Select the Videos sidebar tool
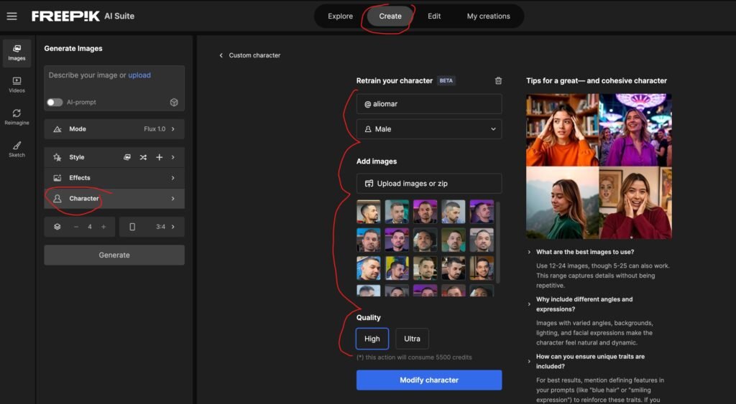 point(17,85)
